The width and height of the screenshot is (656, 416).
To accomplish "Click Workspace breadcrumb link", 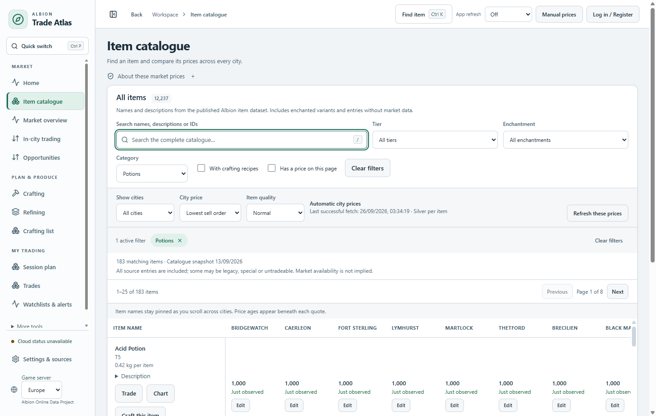I will (x=165, y=14).
